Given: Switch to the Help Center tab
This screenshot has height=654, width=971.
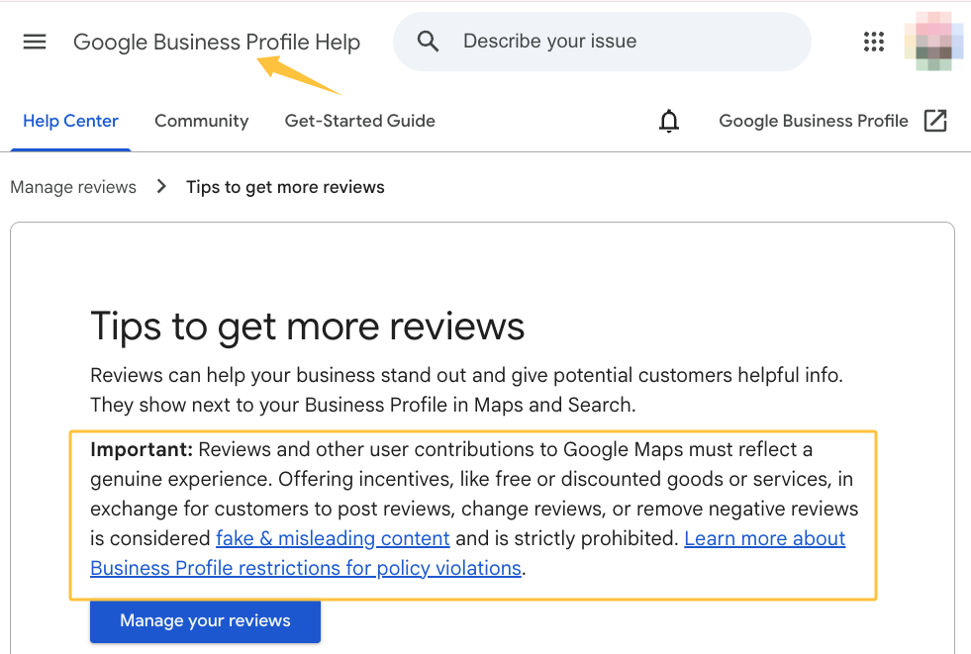Looking at the screenshot, I should (70, 121).
